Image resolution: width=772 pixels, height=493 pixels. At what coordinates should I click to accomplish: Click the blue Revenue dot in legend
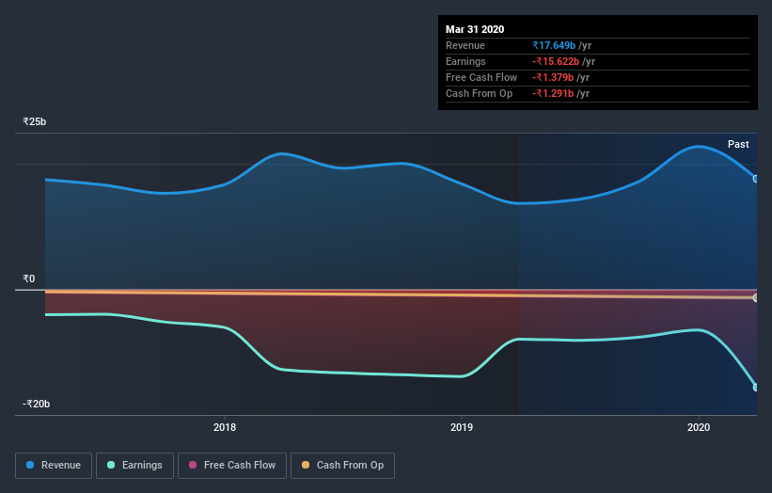pyautogui.click(x=30, y=465)
